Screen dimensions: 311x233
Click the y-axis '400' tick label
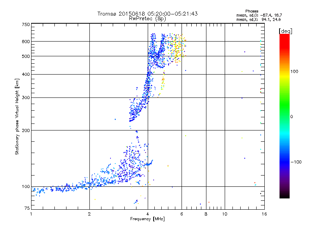click(x=26, y=75)
